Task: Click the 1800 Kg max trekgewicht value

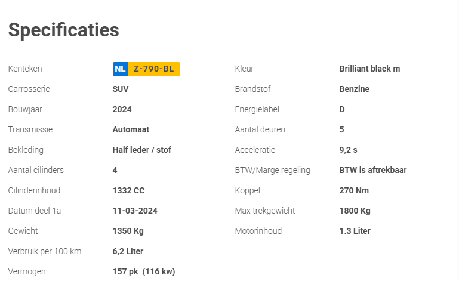Action: 355,211
